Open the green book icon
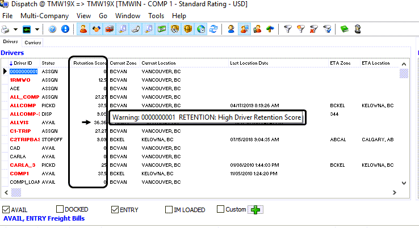419x228 pixels. click(x=345, y=29)
